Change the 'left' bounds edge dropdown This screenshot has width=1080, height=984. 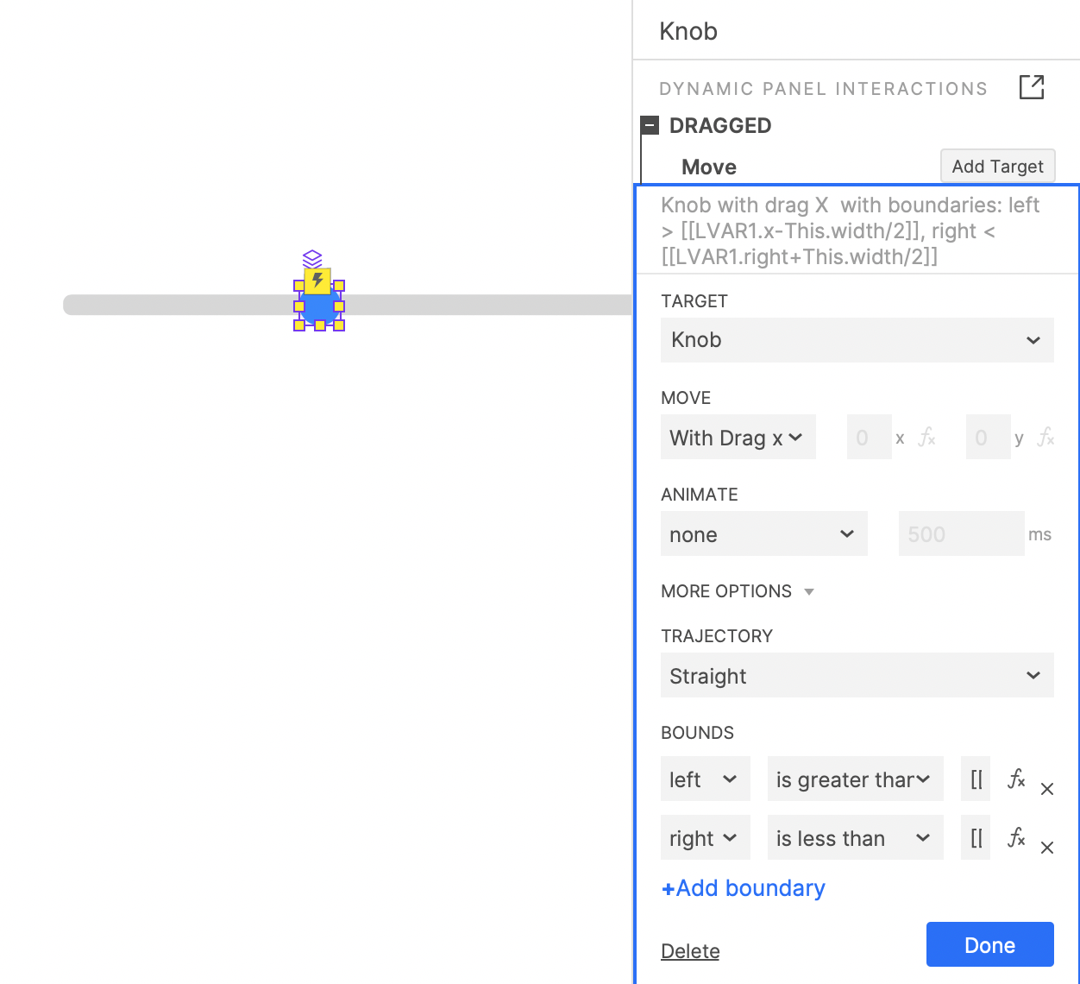point(705,779)
